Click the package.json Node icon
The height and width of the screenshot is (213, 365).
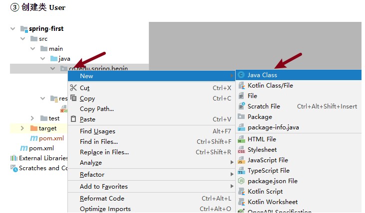pos(241,181)
